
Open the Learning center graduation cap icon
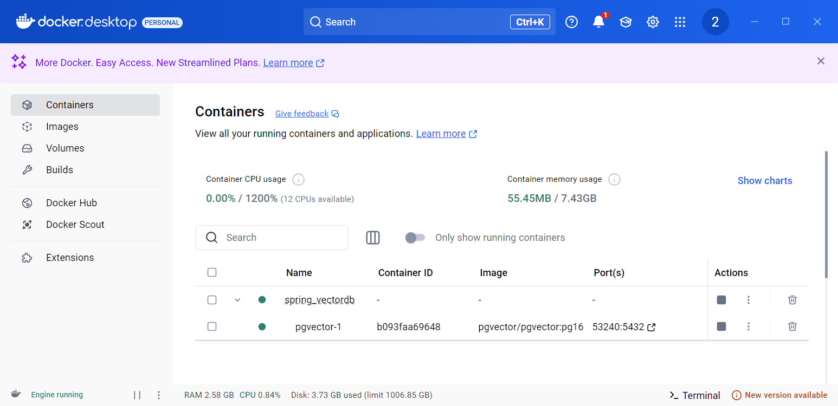coord(626,22)
